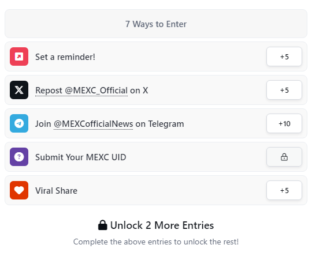Click the Complete the above entries text
The width and height of the screenshot is (312, 260).
pyautogui.click(x=156, y=242)
